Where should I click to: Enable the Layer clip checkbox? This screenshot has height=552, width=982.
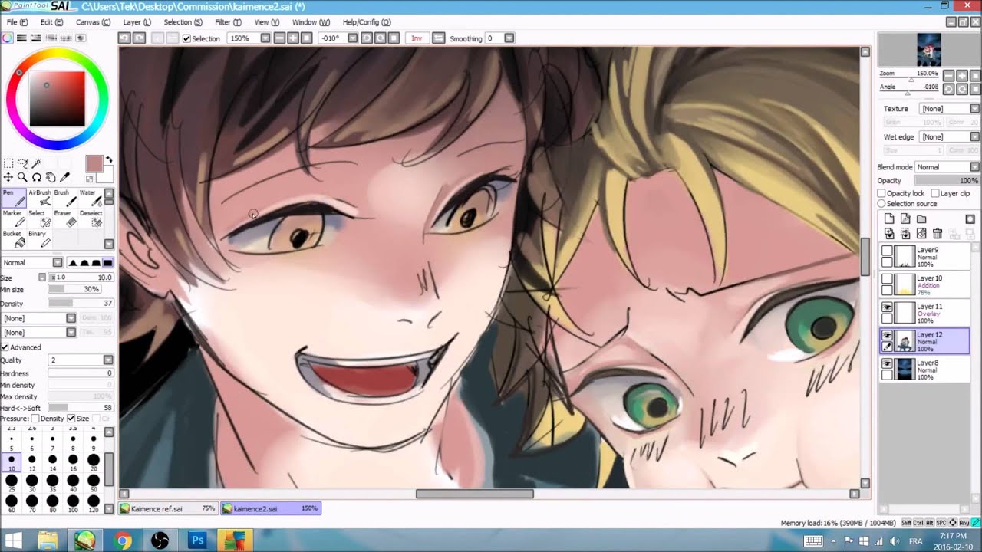point(935,193)
